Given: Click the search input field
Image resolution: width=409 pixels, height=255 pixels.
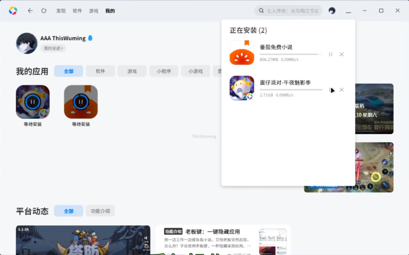Looking at the screenshot, I should point(288,11).
